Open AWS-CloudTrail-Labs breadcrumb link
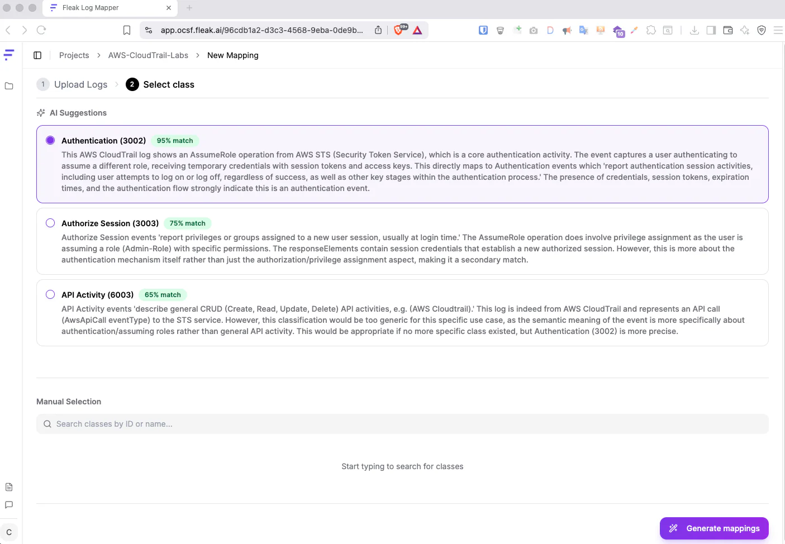 pyautogui.click(x=148, y=55)
